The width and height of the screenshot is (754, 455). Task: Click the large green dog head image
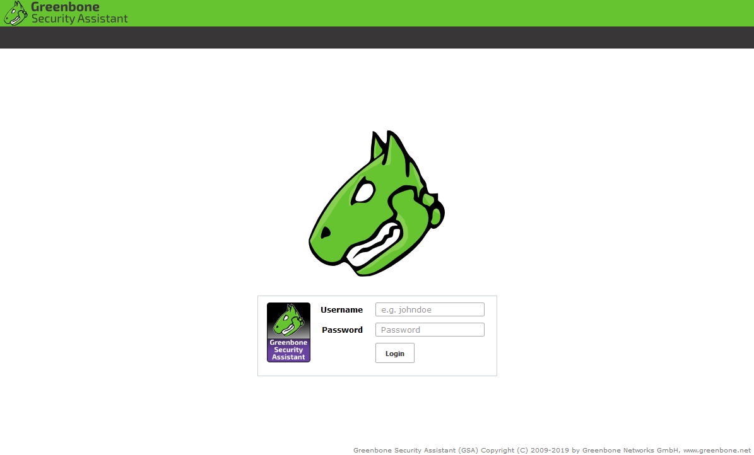point(377,203)
